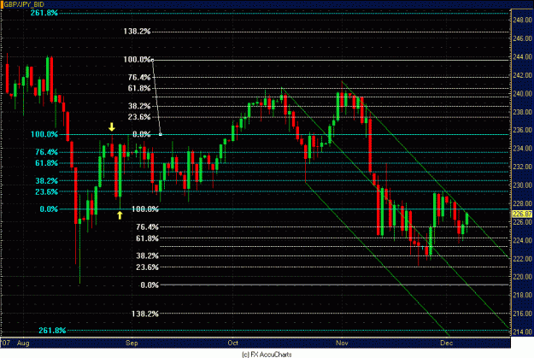Click the cyan 23.6% Fibonacci label
The image size is (534, 358).
coord(47,191)
